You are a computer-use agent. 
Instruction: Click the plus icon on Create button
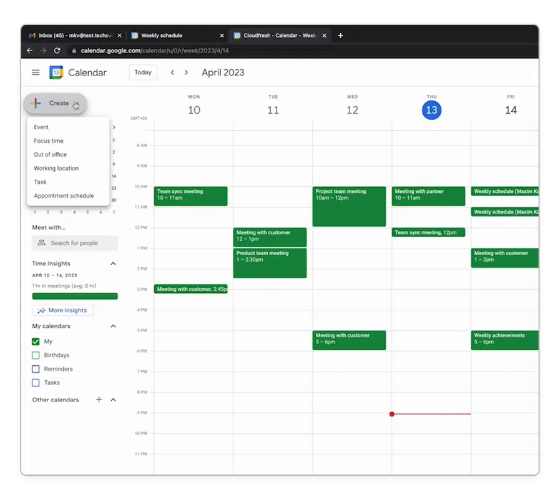(36, 103)
